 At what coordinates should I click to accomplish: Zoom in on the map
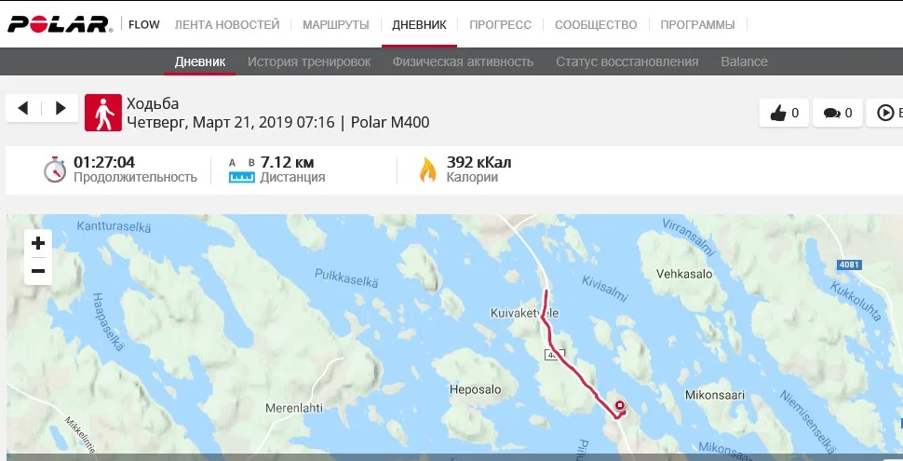(38, 243)
